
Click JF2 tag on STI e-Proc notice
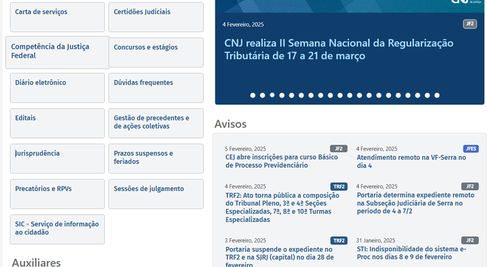pos(470,240)
